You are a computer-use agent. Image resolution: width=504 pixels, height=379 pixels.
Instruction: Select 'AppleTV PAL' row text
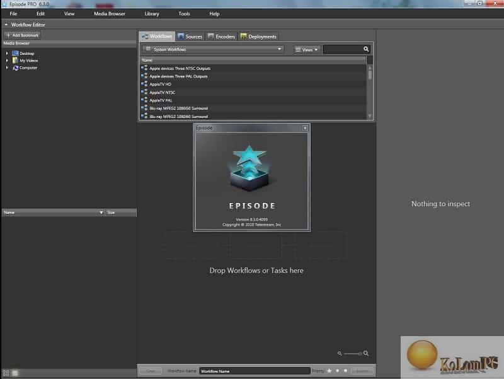[x=161, y=100]
